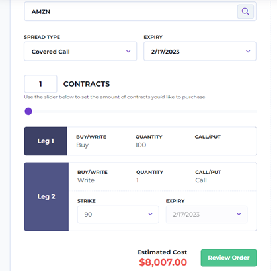Image resolution: width=277 pixels, height=271 pixels.
Task: Click the green Review Order button
Action: (229, 258)
